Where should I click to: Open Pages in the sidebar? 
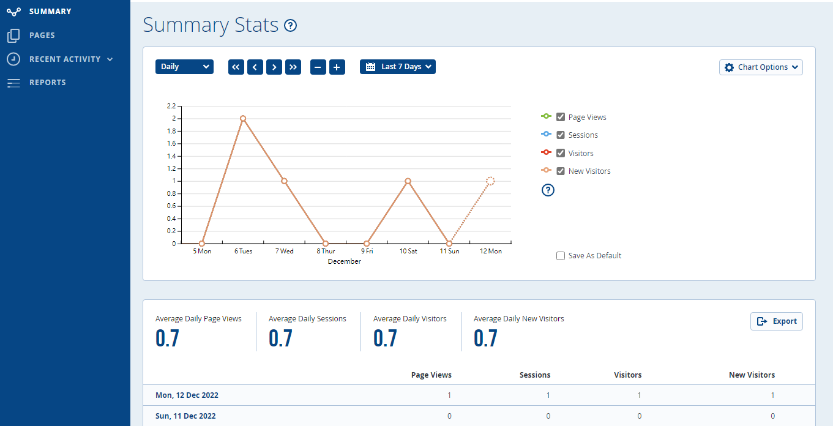[42, 35]
